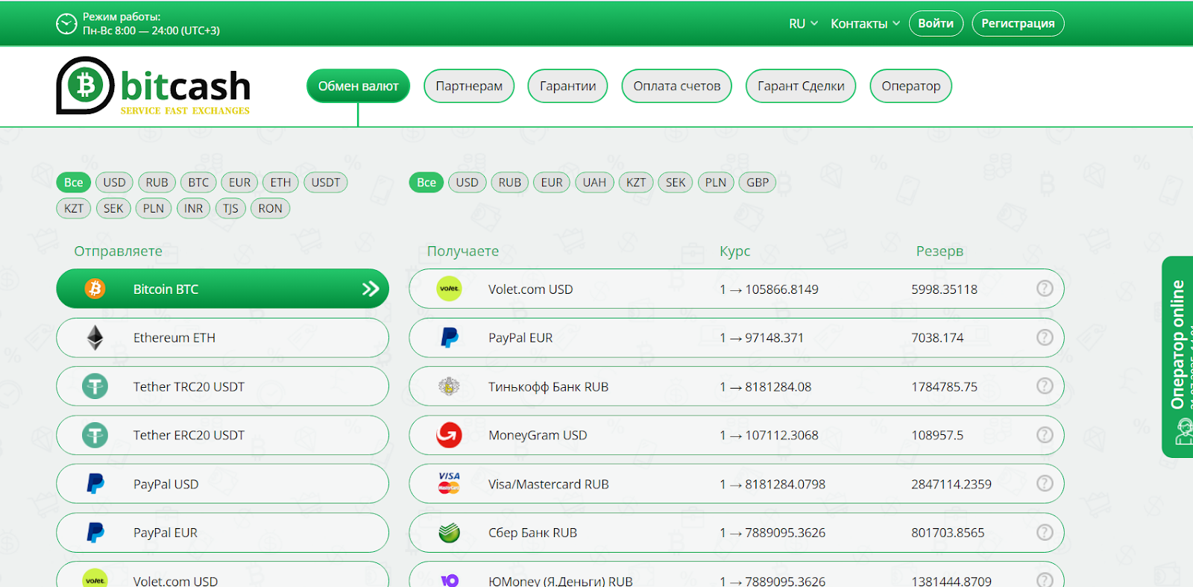The image size is (1193, 587).
Task: Click the Tether TRC20 icon
Action: coord(95,386)
